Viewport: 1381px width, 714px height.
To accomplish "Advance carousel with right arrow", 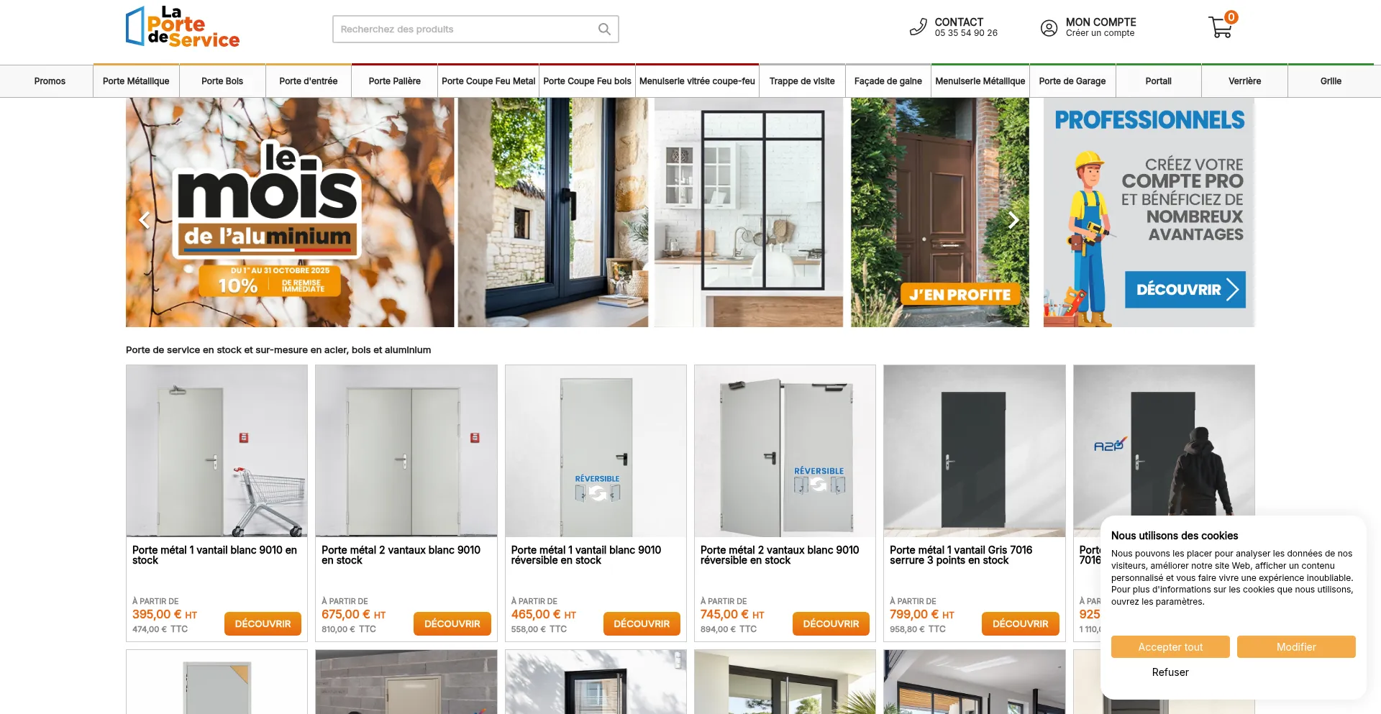I will (x=1013, y=220).
